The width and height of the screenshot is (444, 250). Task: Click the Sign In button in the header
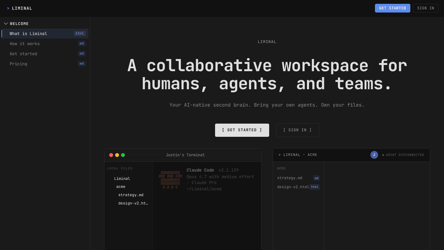426,8
